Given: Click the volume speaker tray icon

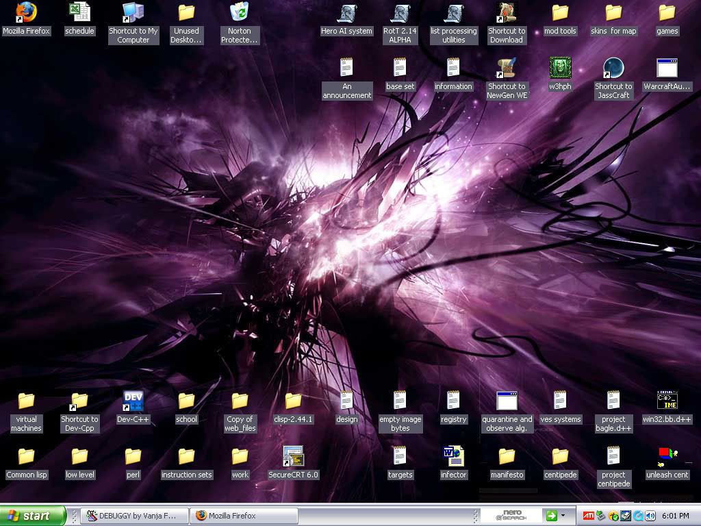Looking at the screenshot, I should [x=650, y=516].
